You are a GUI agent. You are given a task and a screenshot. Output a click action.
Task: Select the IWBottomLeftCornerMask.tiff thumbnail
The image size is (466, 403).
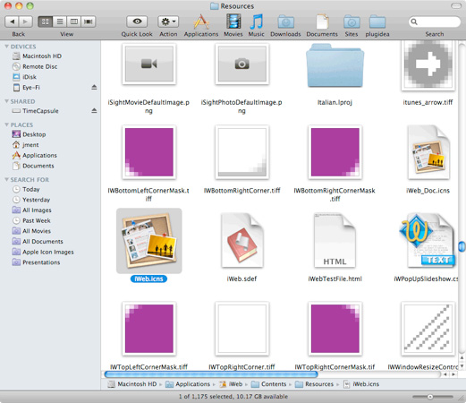coord(149,152)
